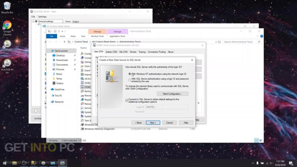This screenshot has height=167, width=297.
Task: Switch Explorer to large icons view
Action: (261, 140)
